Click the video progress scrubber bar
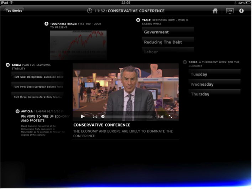252x189 pixels. pos(128,117)
